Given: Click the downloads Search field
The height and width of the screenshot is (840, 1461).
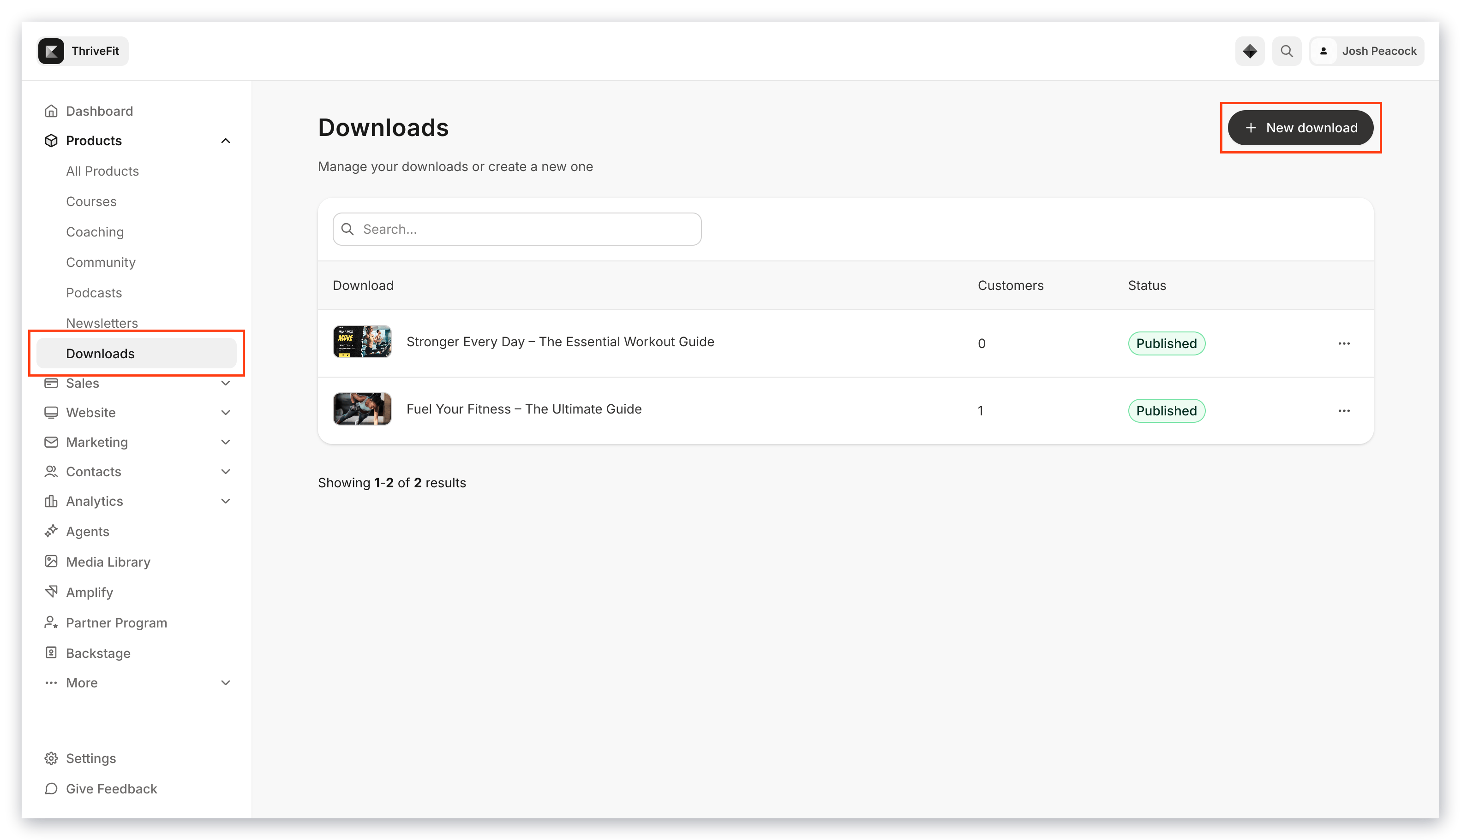Looking at the screenshot, I should tap(517, 229).
